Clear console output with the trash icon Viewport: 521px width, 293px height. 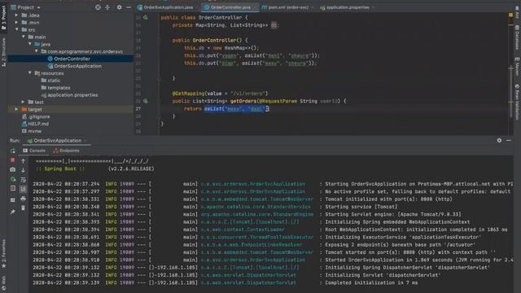(x=23, y=208)
